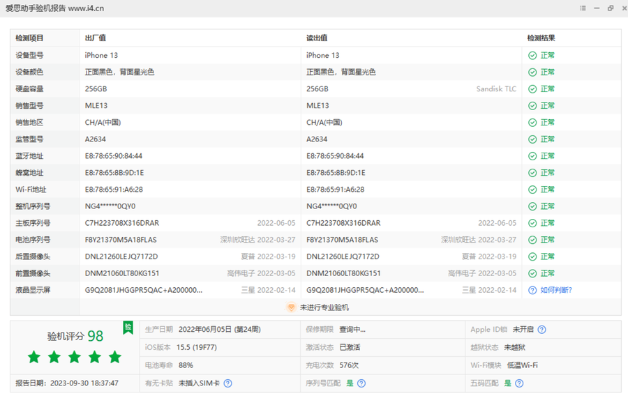This screenshot has height=398, width=628.
Task: Click the 越狱状态 未越狱 value
Action: coord(515,347)
